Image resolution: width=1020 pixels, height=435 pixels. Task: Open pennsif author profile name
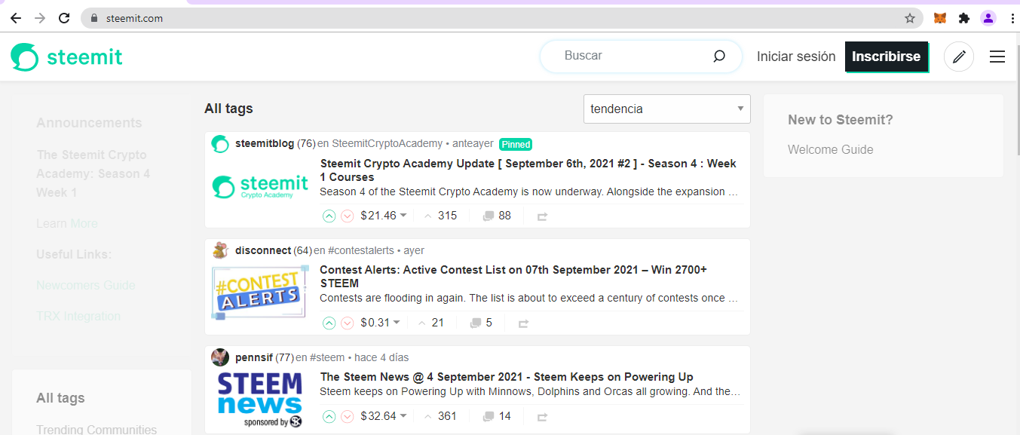coord(254,357)
